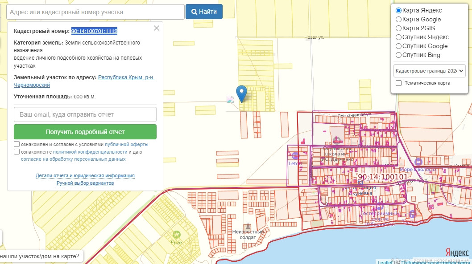
Task: Click the Гостеприимный дворик place icon
Action: point(379,207)
